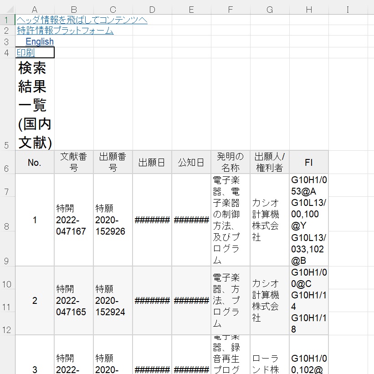Image resolution: width=374 pixels, height=374 pixels.
Task: Select title 電子楽器、方法、プログラム
Action: coord(231,301)
